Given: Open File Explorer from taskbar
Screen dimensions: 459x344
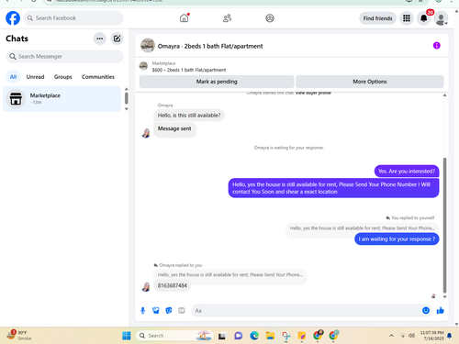Looking at the screenshot, I should pyautogui.click(x=270, y=336).
